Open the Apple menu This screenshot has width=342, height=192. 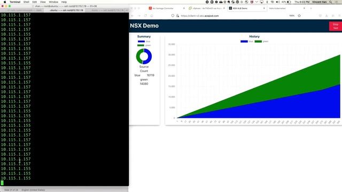[x=5, y=2]
